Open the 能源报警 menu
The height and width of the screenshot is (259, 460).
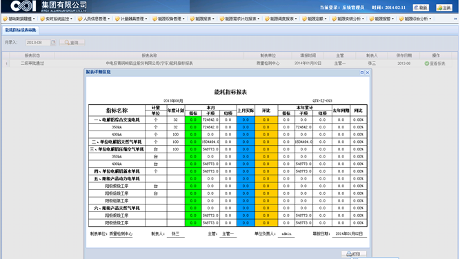[381, 19]
